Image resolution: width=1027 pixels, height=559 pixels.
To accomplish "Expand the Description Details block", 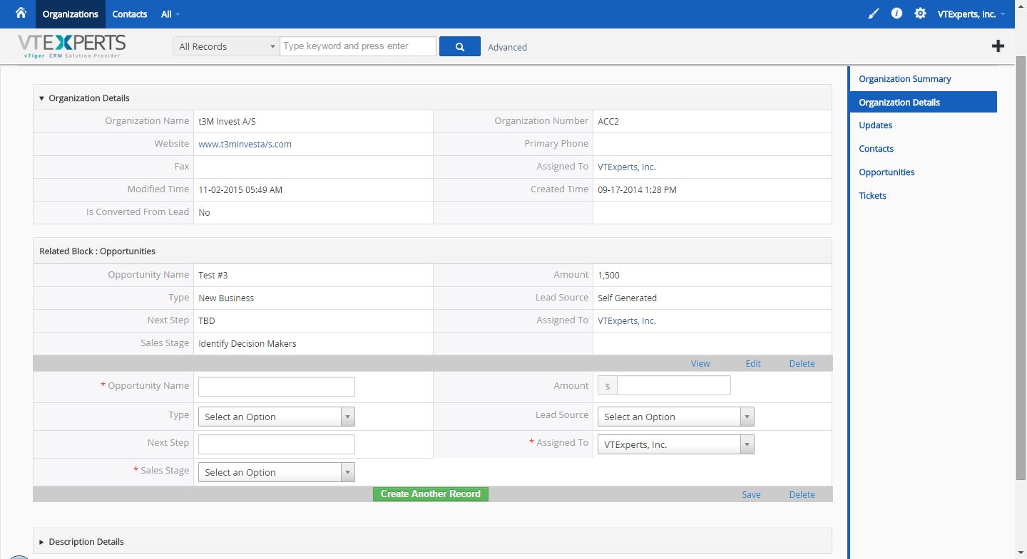I will (x=41, y=542).
